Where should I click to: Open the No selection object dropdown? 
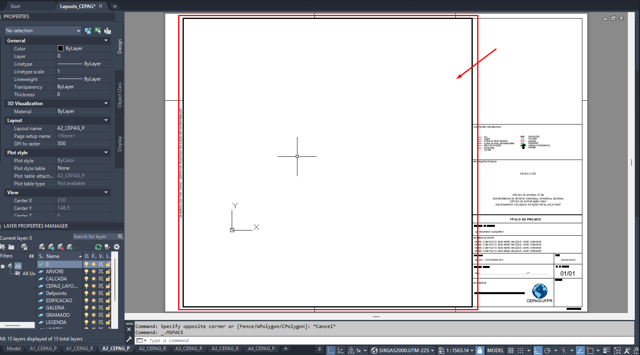click(43, 31)
